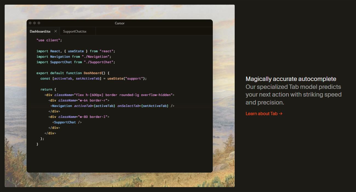The height and width of the screenshot is (192, 356).
Task: Click the Navigation JSX component tag
Action: [x=62, y=106]
